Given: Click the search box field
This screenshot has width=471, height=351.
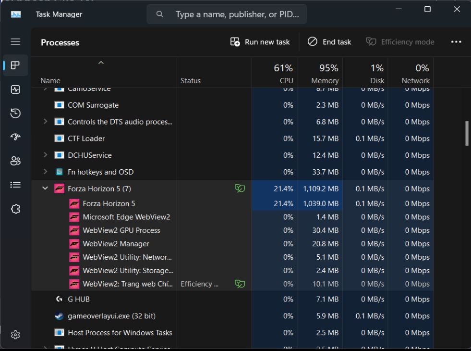Looking at the screenshot, I should pos(235,14).
